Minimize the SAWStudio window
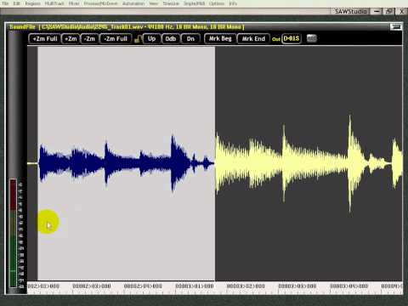 click(377, 11)
